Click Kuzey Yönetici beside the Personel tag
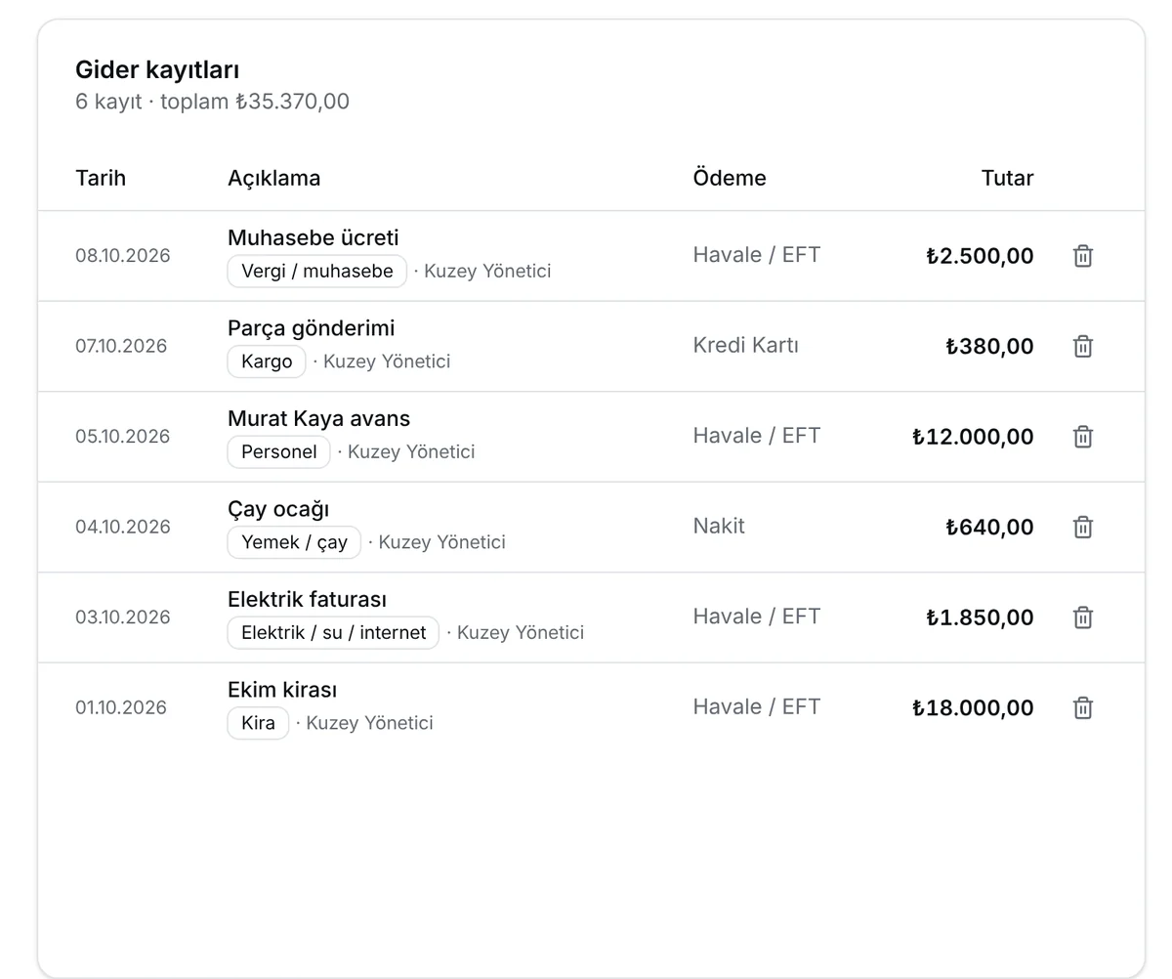Screen dimensions: 1172x979 411,451
